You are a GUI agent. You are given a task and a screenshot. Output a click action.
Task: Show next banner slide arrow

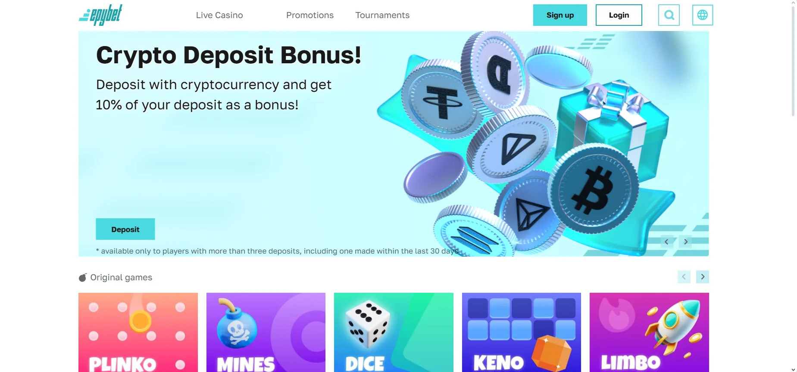point(686,242)
